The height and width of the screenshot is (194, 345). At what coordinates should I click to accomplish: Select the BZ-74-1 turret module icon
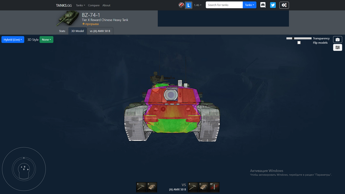(152, 187)
